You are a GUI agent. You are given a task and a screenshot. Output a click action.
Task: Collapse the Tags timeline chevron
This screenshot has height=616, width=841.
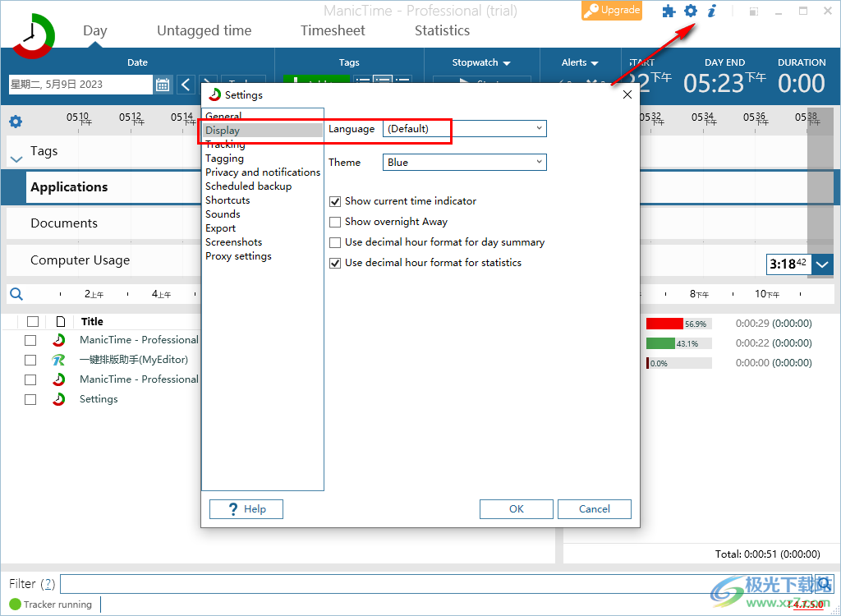tap(16, 159)
